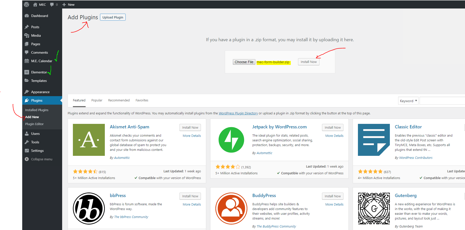This screenshot has width=465, height=230.
Task: Install the BuddyPress plugin
Action: pyautogui.click(x=332, y=196)
